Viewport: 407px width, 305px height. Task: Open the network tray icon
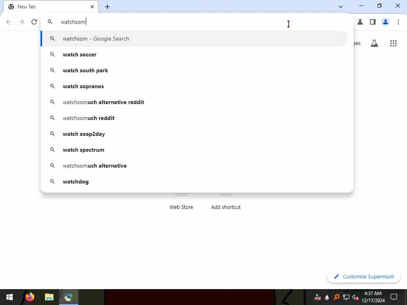pos(346,297)
